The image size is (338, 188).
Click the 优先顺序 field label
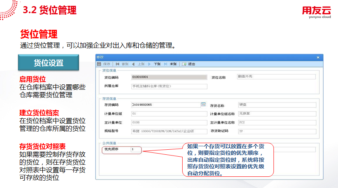(112, 149)
